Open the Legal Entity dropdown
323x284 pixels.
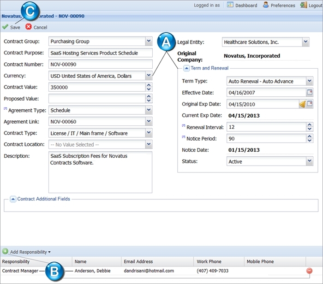point(305,42)
